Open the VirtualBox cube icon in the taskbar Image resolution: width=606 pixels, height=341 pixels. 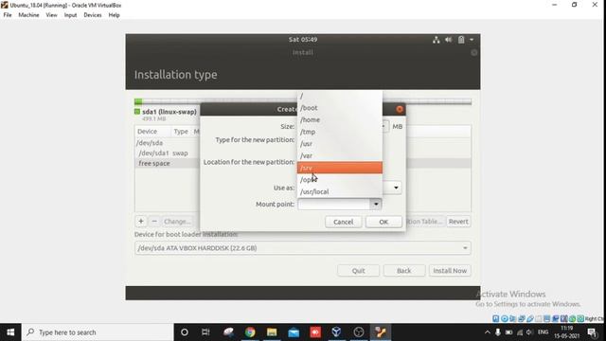[337, 332]
